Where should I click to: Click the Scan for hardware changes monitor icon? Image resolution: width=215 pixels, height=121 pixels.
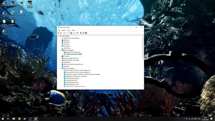[77, 33]
